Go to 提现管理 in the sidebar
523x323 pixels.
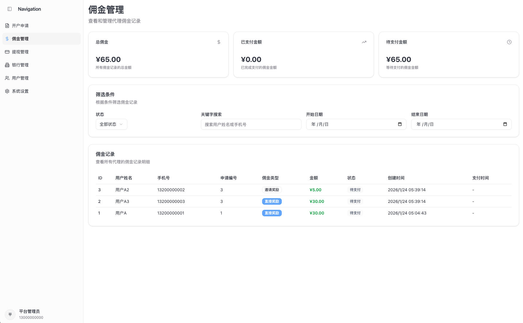pyautogui.click(x=20, y=52)
